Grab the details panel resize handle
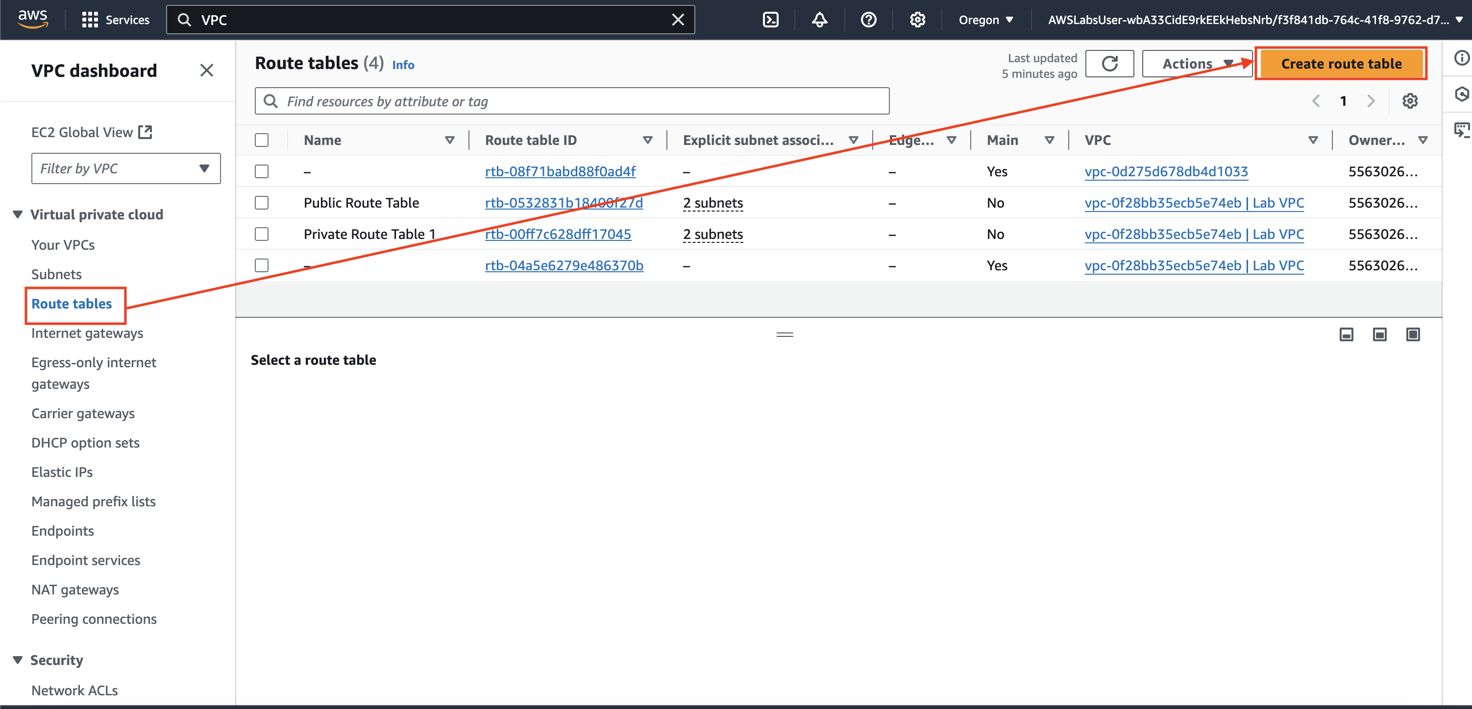The height and width of the screenshot is (709, 1472). click(x=785, y=334)
